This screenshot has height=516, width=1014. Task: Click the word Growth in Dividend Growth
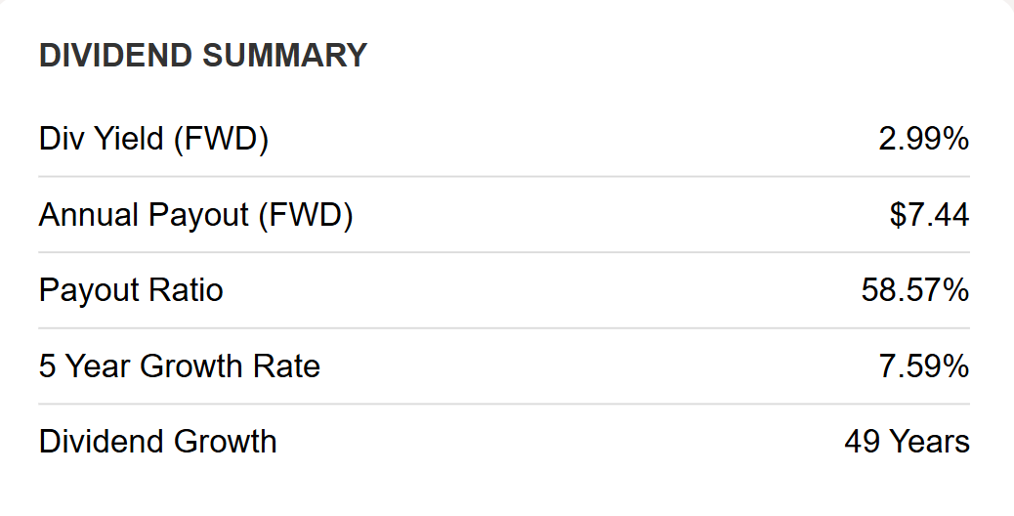(225, 442)
